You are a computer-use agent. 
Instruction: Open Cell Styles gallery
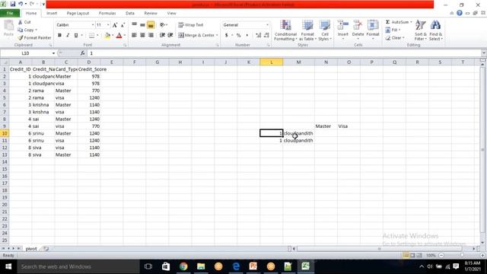click(325, 30)
